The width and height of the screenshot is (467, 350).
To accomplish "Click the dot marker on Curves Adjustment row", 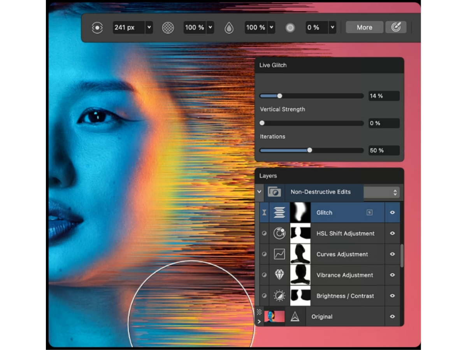I will click(264, 254).
